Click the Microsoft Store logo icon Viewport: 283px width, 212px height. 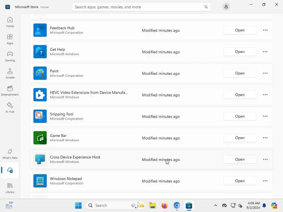point(7,7)
